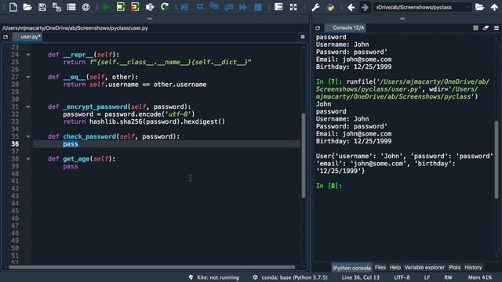Click conda: base (Python 3.7.5) status
Image resolution: width=502 pixels, height=282 pixels.
(x=290, y=277)
